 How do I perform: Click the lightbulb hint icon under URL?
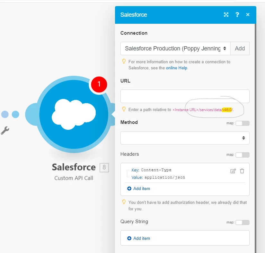(x=124, y=109)
